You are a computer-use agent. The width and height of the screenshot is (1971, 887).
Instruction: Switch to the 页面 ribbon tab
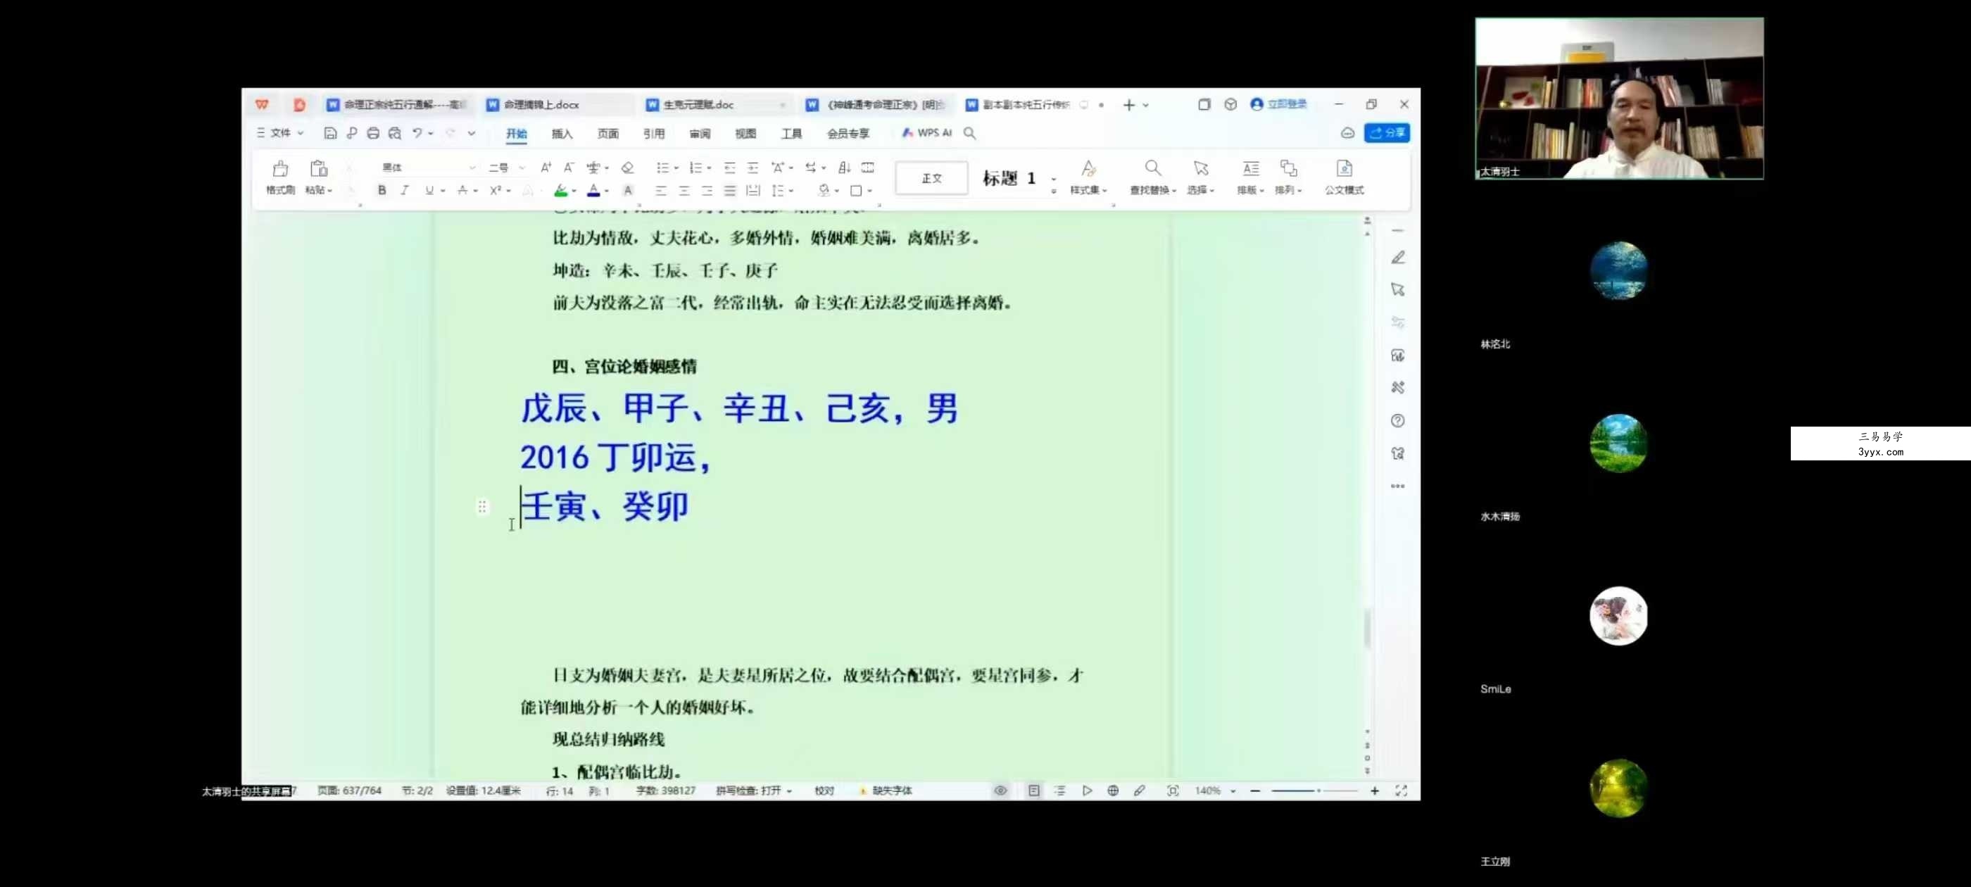[607, 134]
